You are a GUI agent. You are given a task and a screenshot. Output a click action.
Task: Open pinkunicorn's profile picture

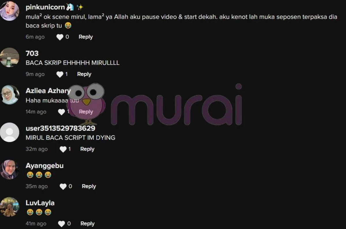coord(10,11)
